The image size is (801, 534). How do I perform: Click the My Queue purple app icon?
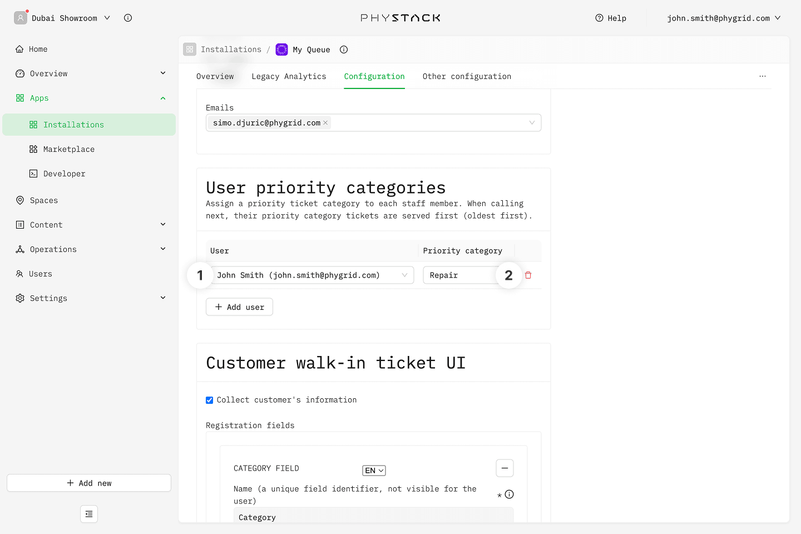click(x=282, y=50)
